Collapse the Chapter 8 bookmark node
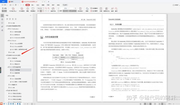This screenshot has width=180, height=105. [x=6, y=26]
